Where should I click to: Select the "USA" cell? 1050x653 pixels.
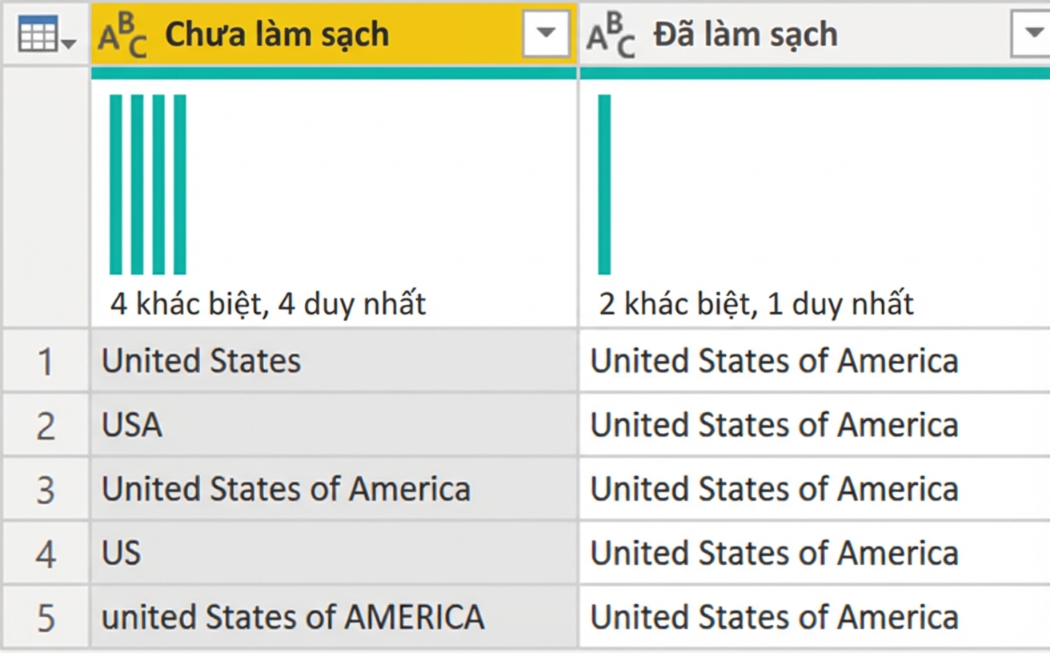tap(334, 425)
